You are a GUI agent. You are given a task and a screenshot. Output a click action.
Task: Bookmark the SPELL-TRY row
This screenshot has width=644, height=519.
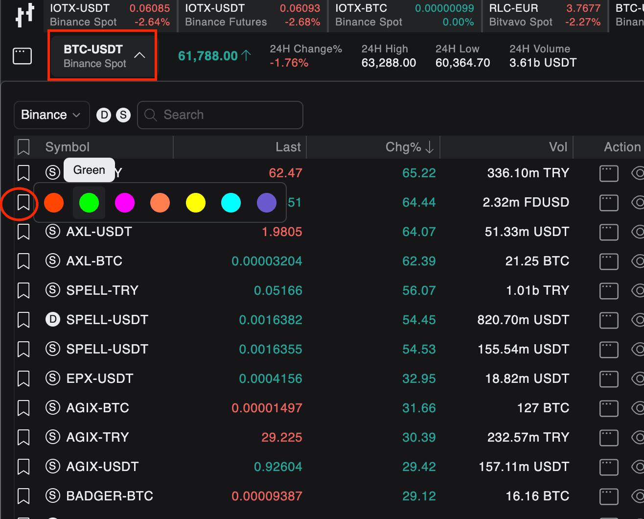coord(23,290)
